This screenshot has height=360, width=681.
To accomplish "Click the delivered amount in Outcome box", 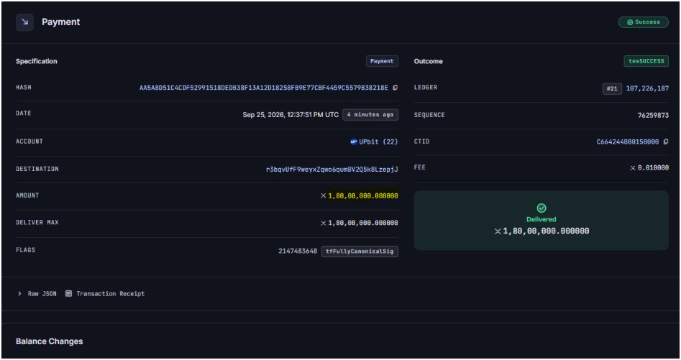I will 546,231.
